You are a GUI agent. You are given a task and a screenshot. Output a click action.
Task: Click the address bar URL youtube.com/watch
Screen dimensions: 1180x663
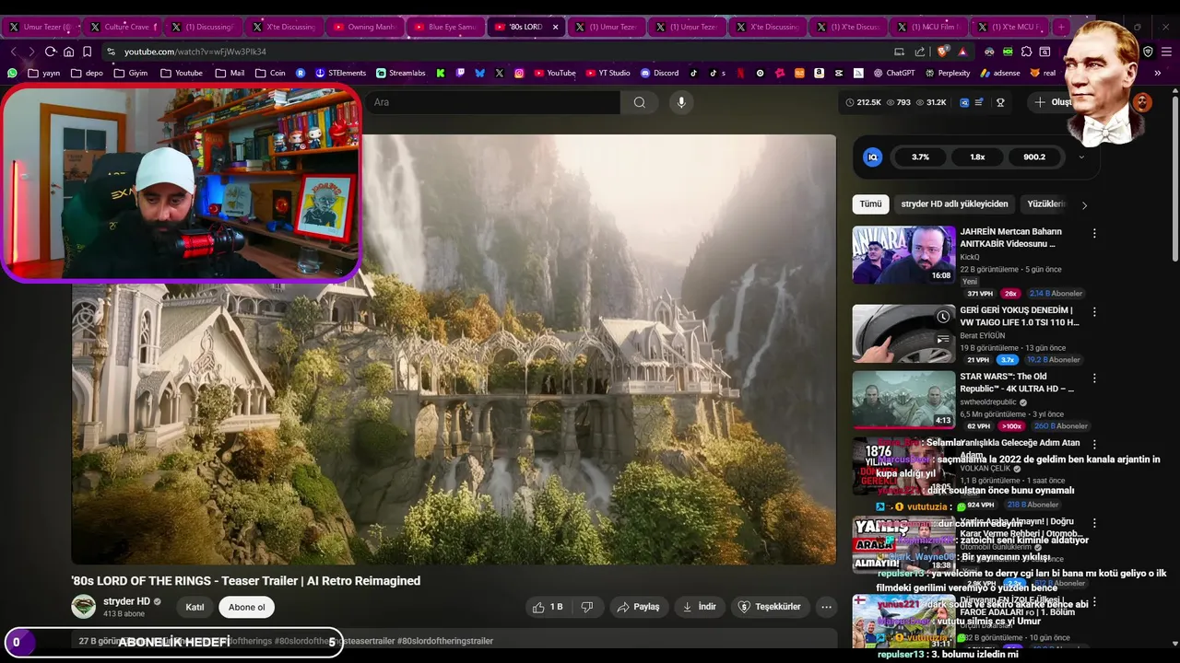pos(195,52)
